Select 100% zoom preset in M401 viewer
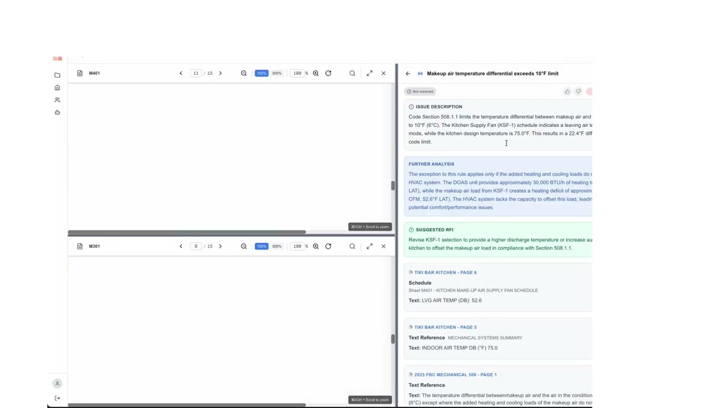Screen dimensions: 727x408 pos(261,73)
